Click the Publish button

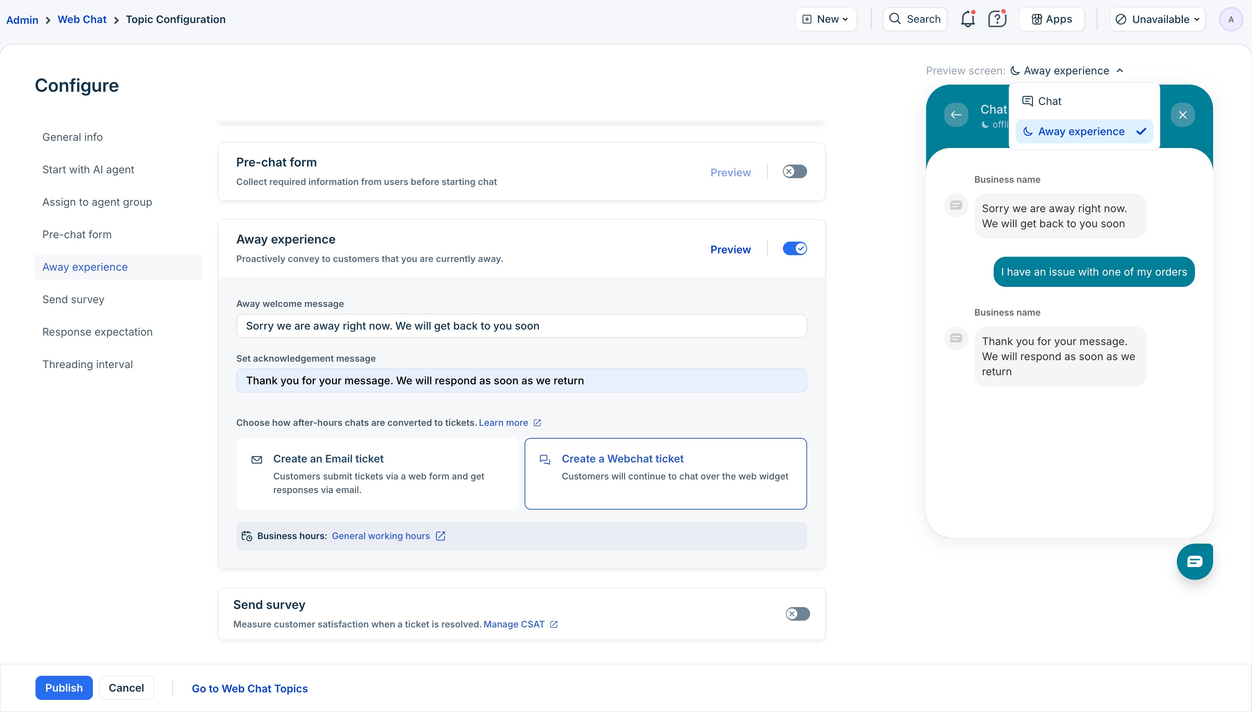tap(63, 688)
